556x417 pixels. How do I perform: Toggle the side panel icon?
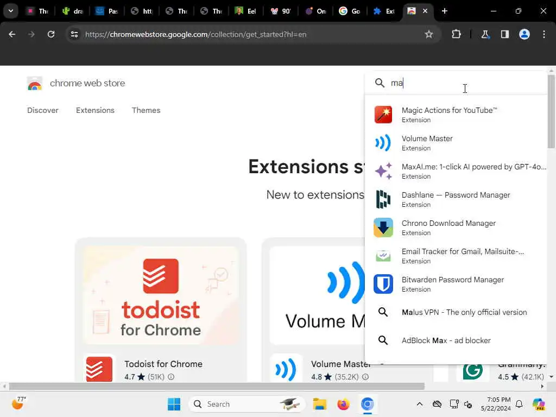pyautogui.click(x=504, y=34)
